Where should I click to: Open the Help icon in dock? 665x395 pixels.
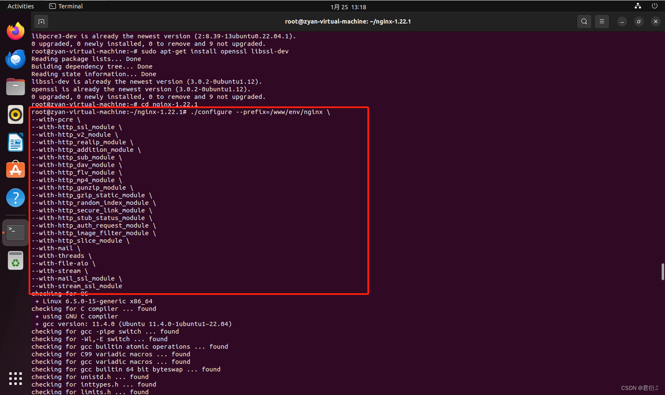[16, 198]
